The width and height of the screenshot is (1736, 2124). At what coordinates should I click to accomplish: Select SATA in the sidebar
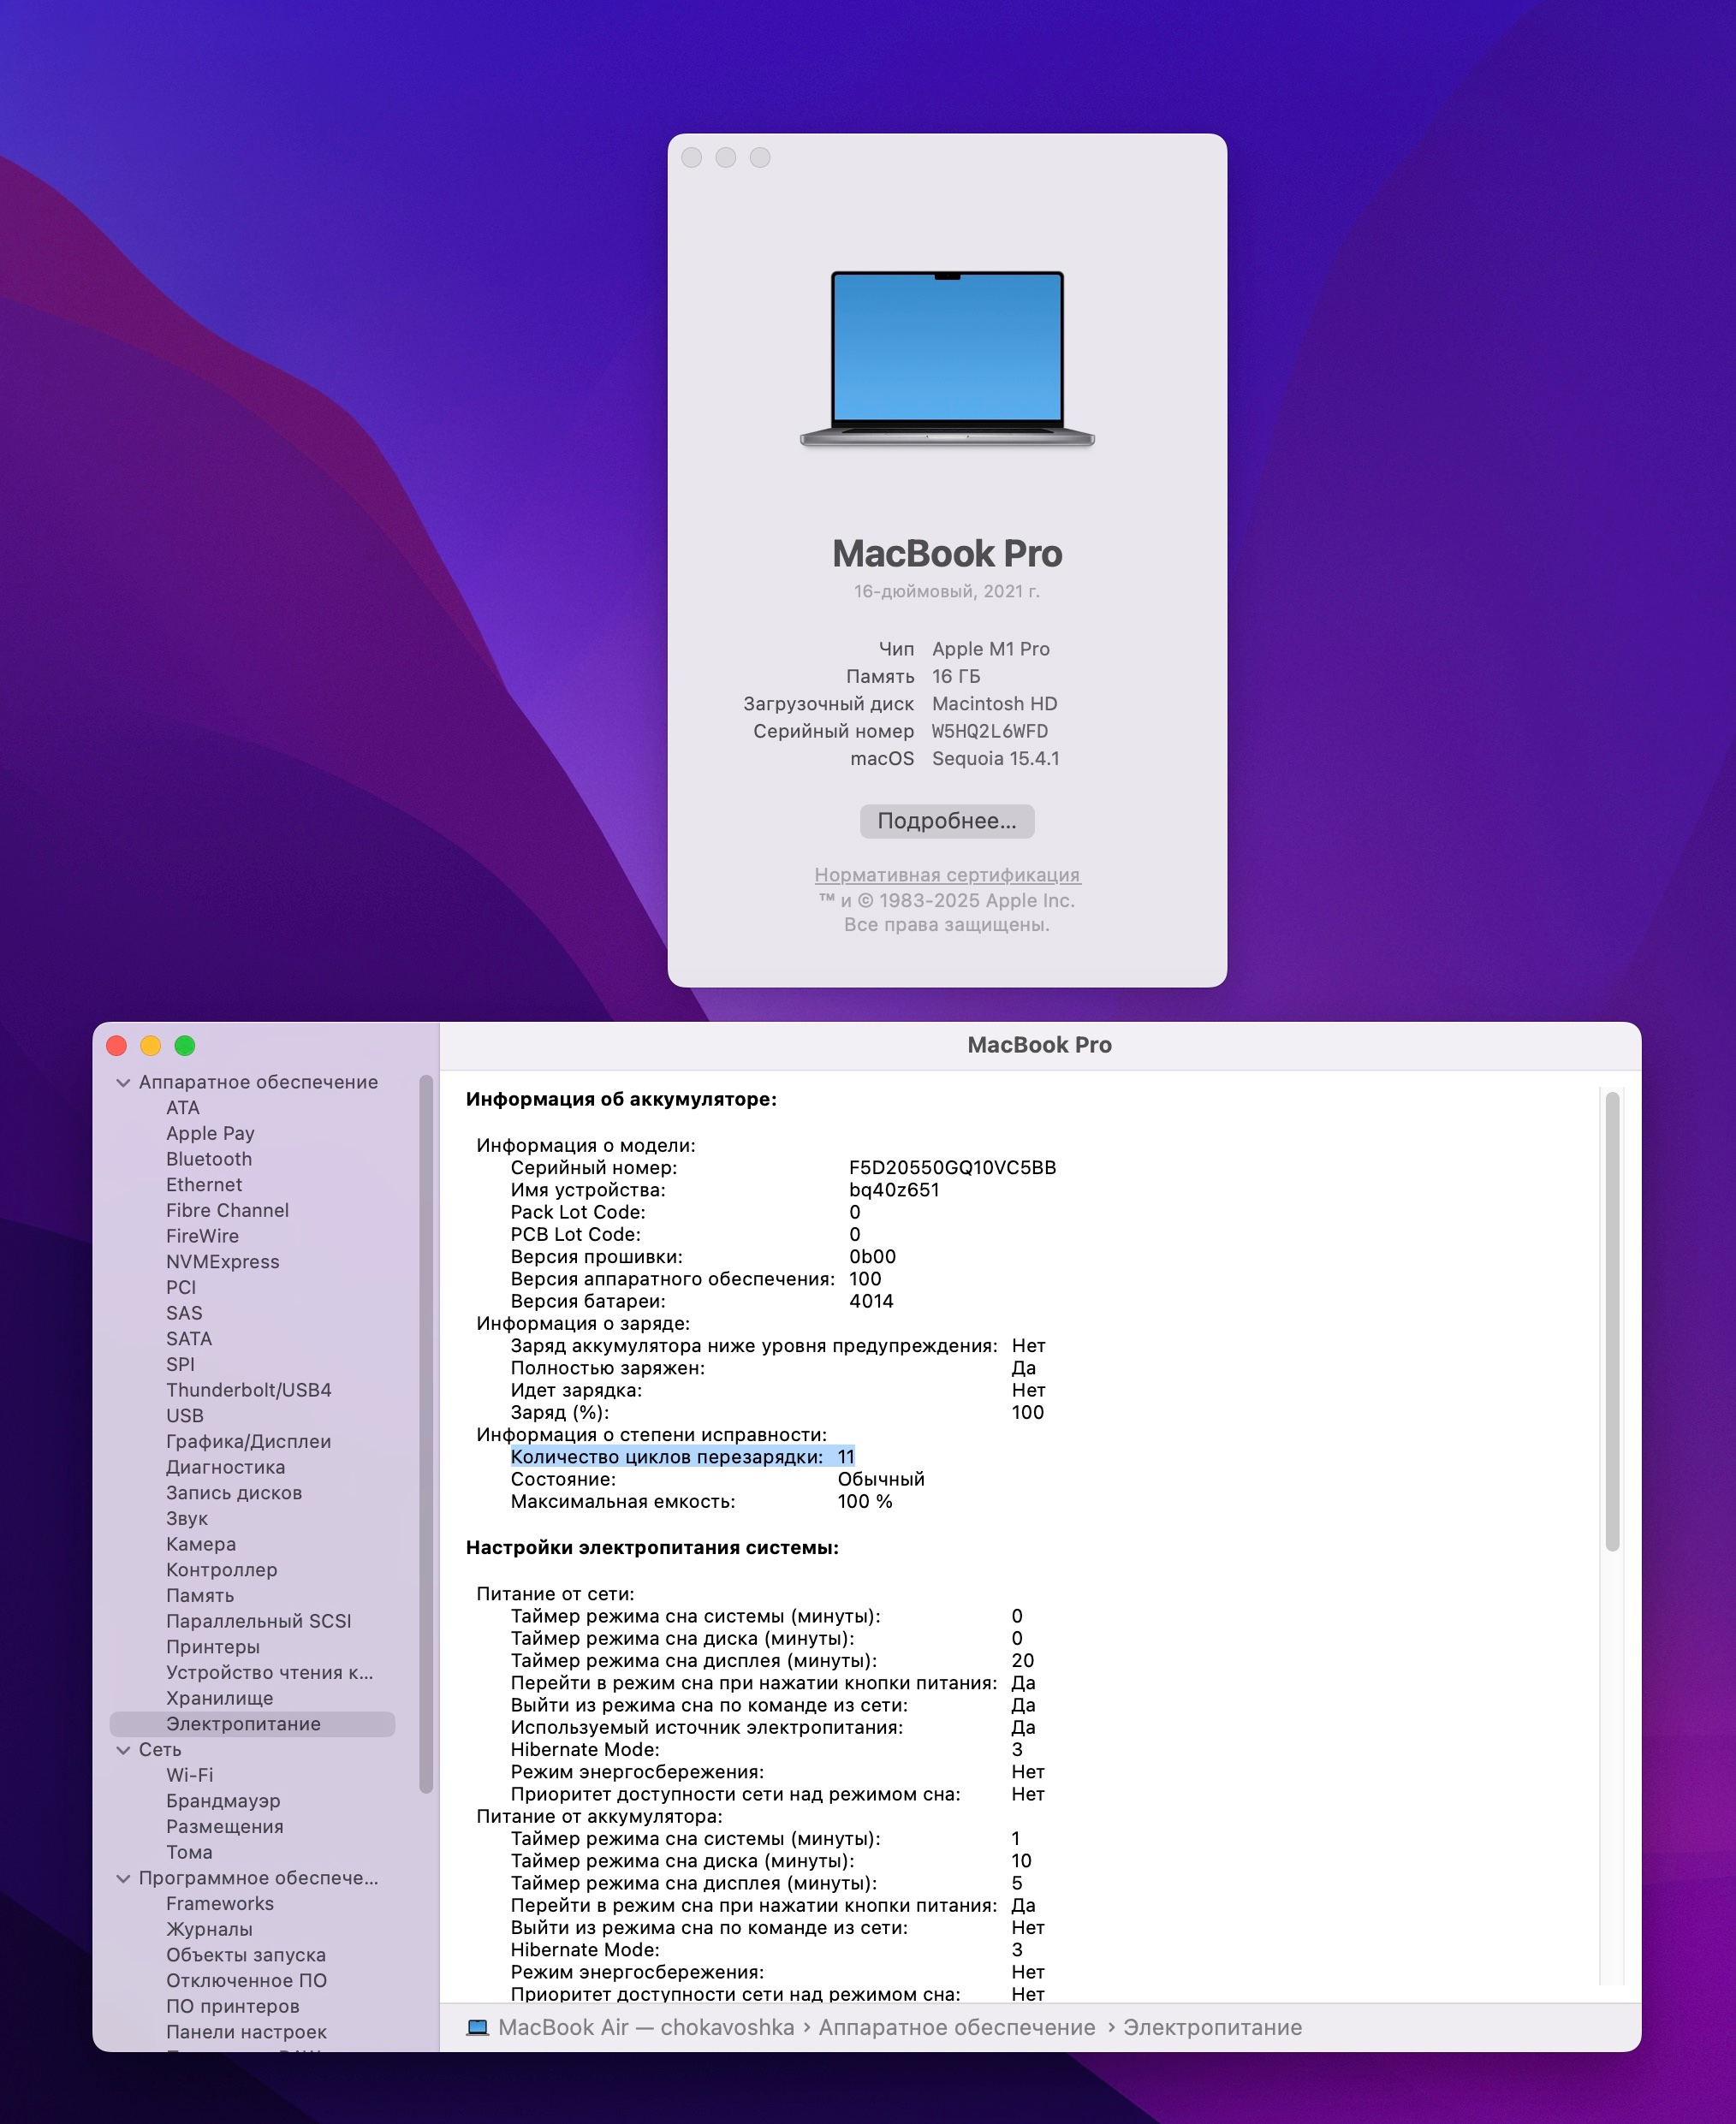(x=189, y=1338)
